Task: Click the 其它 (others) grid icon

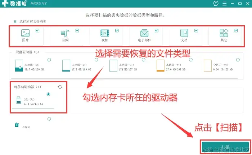Action: point(224,33)
